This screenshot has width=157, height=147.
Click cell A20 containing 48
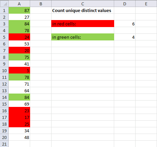[19, 137]
